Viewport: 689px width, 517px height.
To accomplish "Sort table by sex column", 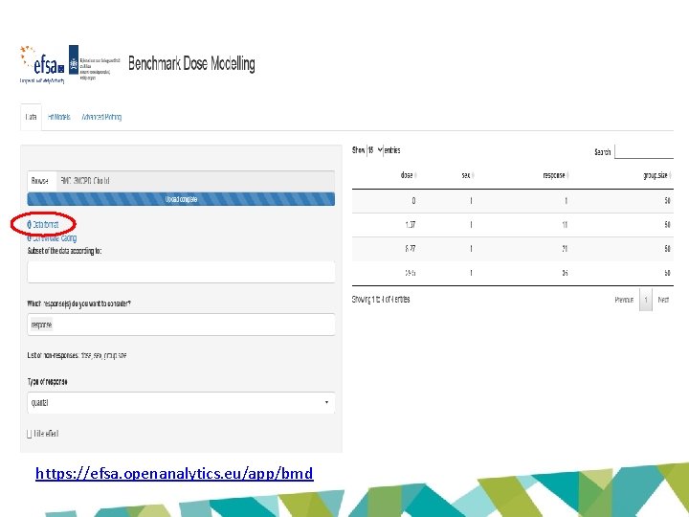I will tap(467, 175).
